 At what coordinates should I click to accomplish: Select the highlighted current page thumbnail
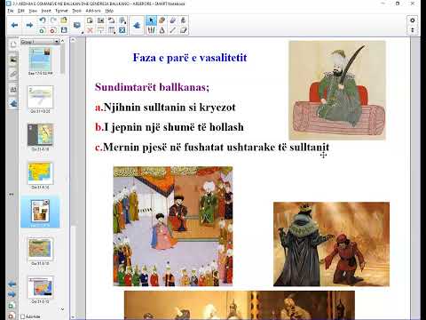pos(40,211)
